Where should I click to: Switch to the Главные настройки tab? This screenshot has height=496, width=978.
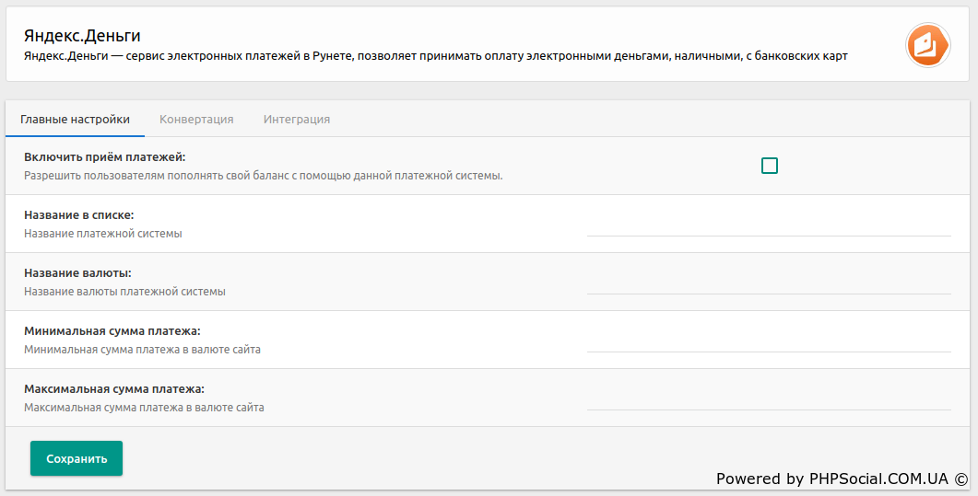75,120
